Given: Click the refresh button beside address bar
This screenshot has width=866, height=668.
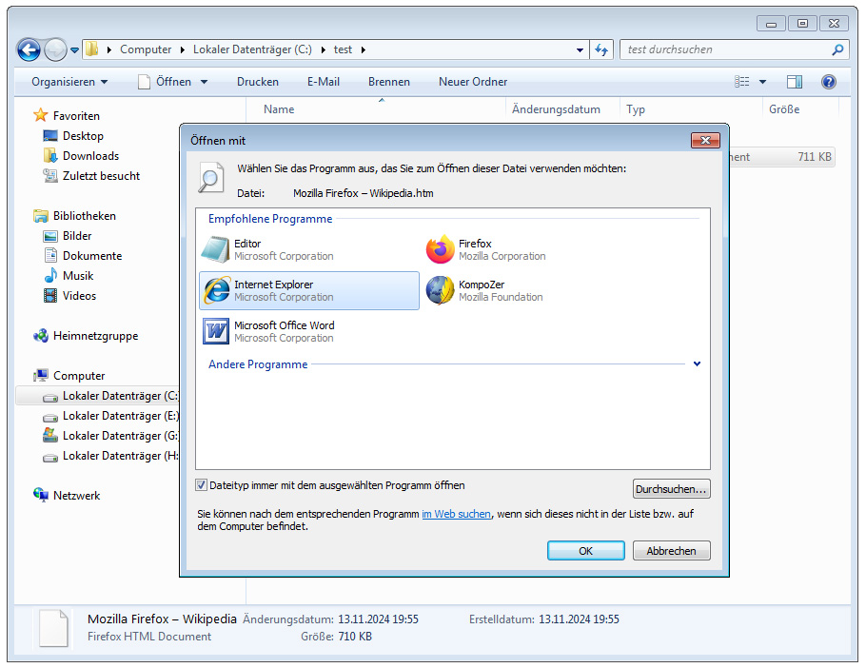Looking at the screenshot, I should tap(601, 49).
